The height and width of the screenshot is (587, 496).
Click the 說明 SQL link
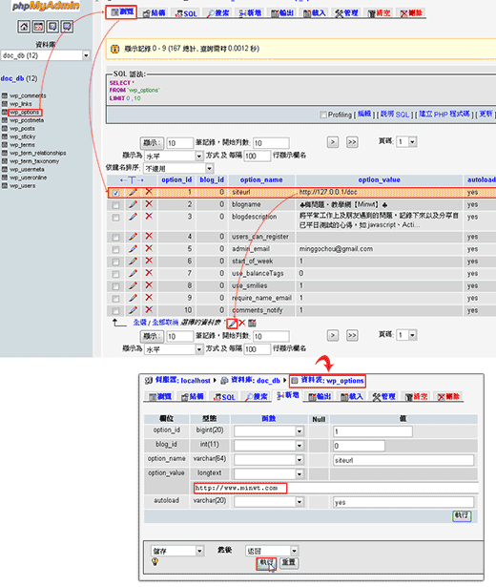coord(395,114)
